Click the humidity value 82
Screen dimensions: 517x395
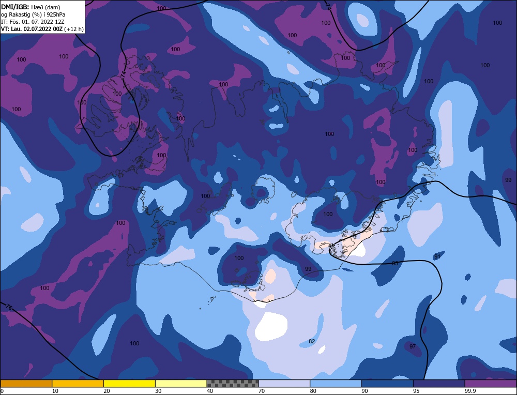(312, 341)
